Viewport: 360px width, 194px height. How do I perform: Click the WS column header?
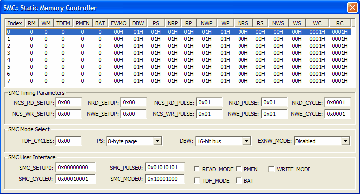(297, 23)
